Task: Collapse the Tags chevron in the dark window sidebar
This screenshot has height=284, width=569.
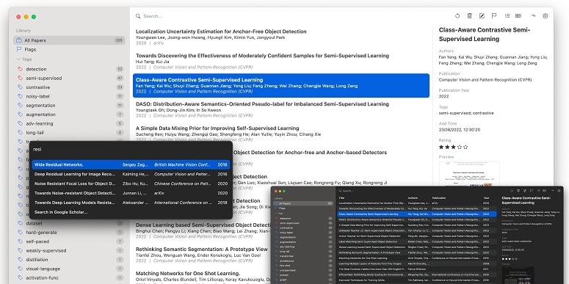Action: click(x=276, y=214)
